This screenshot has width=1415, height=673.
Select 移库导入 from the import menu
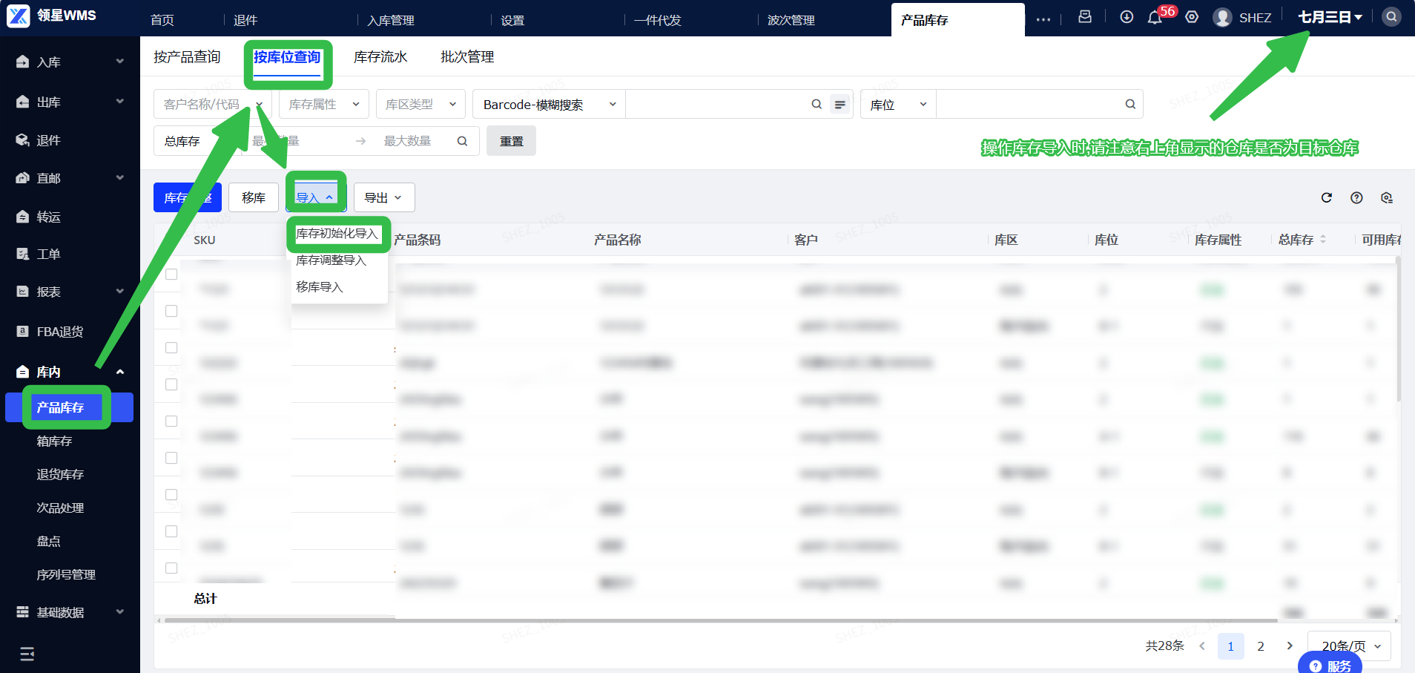point(320,287)
